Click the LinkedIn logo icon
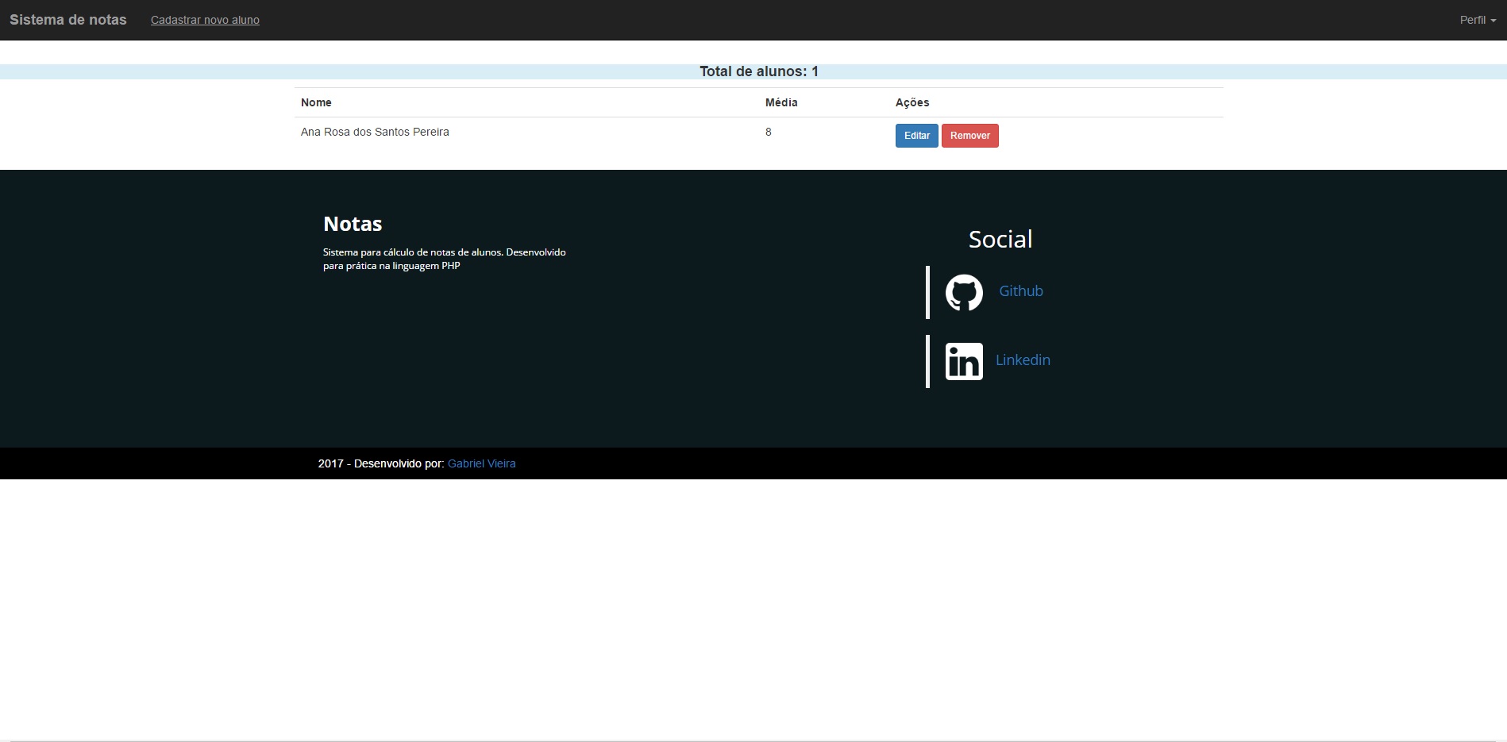This screenshot has height=742, width=1507. click(964, 362)
